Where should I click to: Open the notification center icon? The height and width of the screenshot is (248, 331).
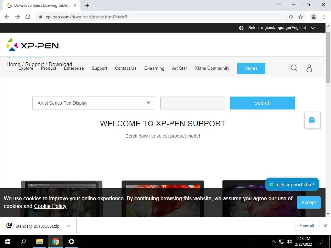(x=320, y=242)
